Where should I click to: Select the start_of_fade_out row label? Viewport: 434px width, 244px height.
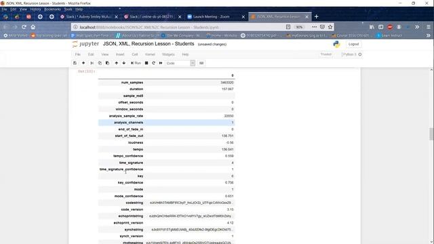click(129, 136)
